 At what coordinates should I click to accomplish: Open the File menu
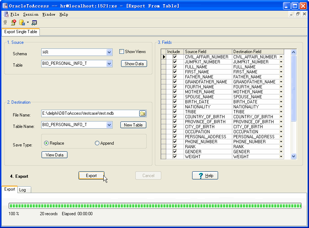click(x=15, y=14)
